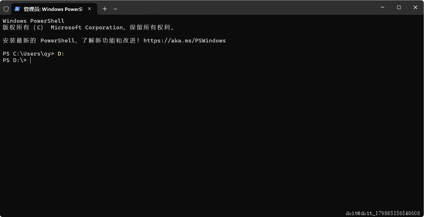The width and height of the screenshot is (424, 217).
Task: Minimize the terminal window
Action: (x=382, y=7)
